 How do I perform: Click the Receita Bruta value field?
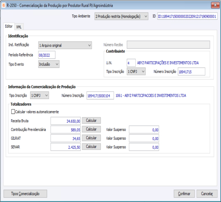(x=65, y=121)
